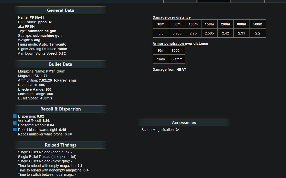Click the Accessories section header
The width and height of the screenshot is (286, 178).
(x=184, y=123)
